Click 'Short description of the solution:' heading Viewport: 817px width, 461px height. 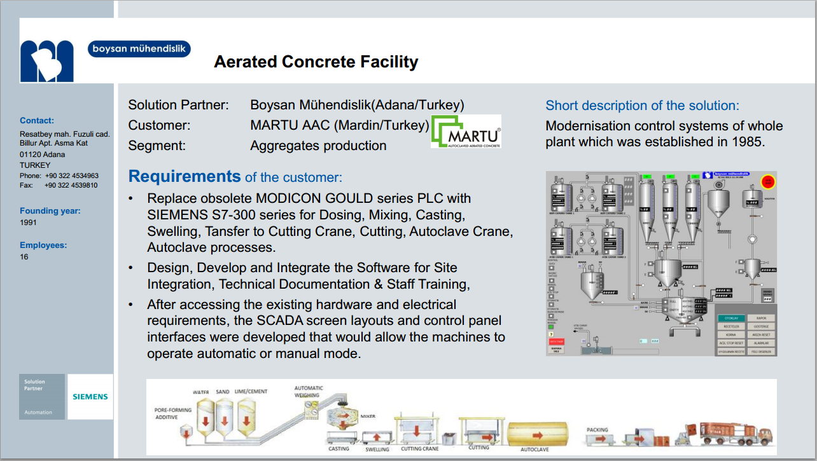pos(643,106)
